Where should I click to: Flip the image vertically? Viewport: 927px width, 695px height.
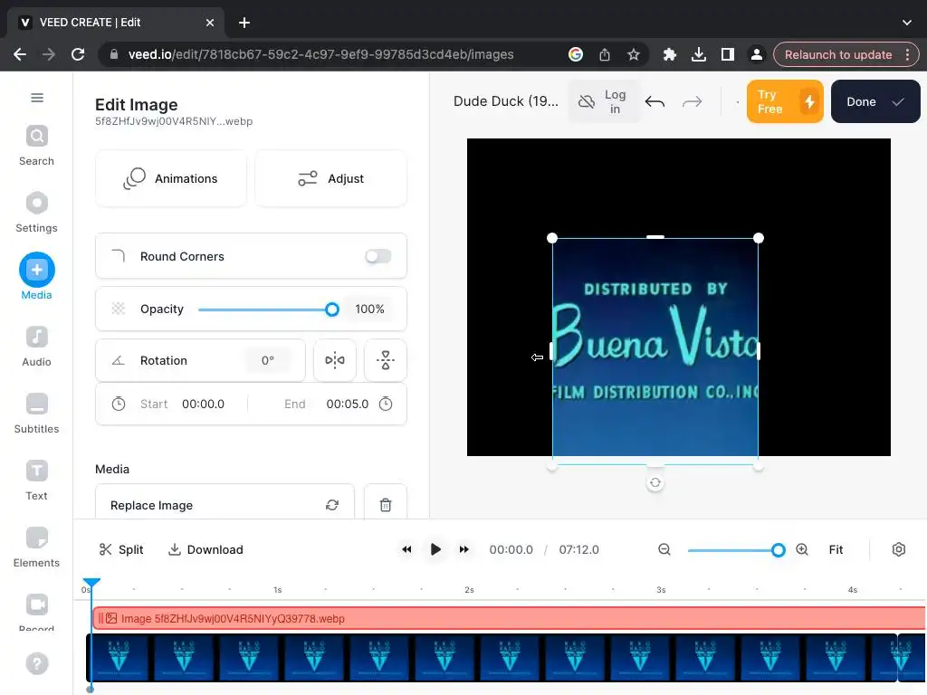point(386,360)
